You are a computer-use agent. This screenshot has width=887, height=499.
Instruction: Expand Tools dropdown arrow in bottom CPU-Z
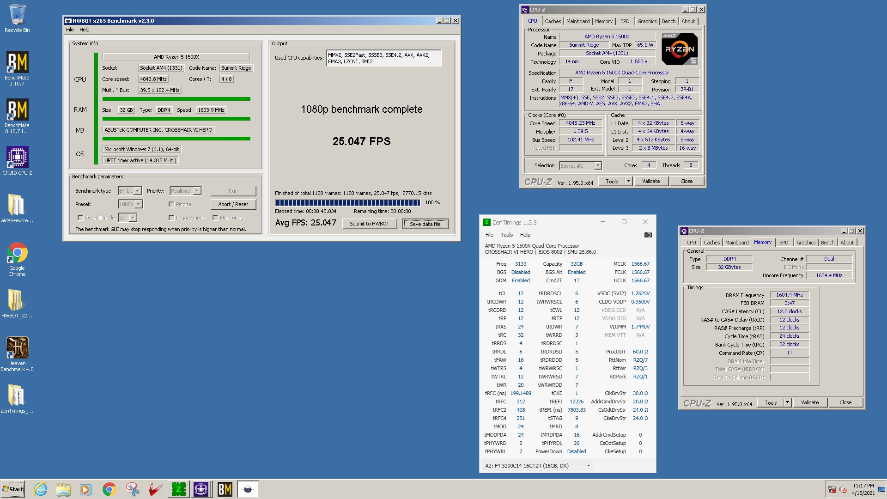787,402
